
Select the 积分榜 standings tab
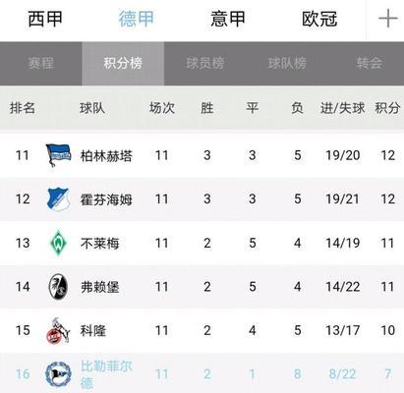pyautogui.click(x=123, y=63)
